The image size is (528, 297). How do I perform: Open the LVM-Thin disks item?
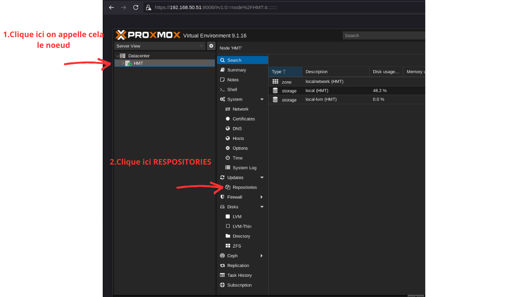(243, 226)
